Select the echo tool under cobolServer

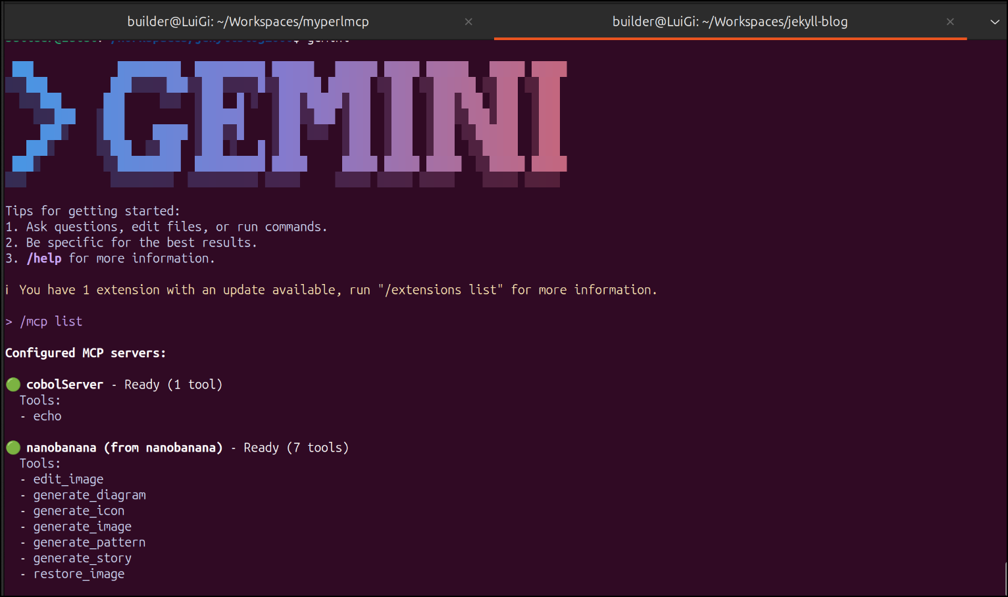[x=47, y=416]
